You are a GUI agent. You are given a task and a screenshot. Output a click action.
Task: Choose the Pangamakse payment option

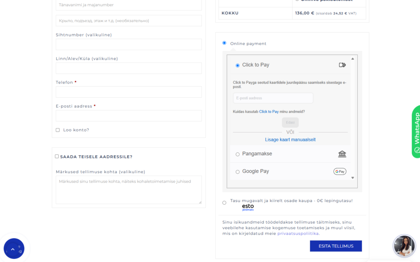pyautogui.click(x=237, y=154)
